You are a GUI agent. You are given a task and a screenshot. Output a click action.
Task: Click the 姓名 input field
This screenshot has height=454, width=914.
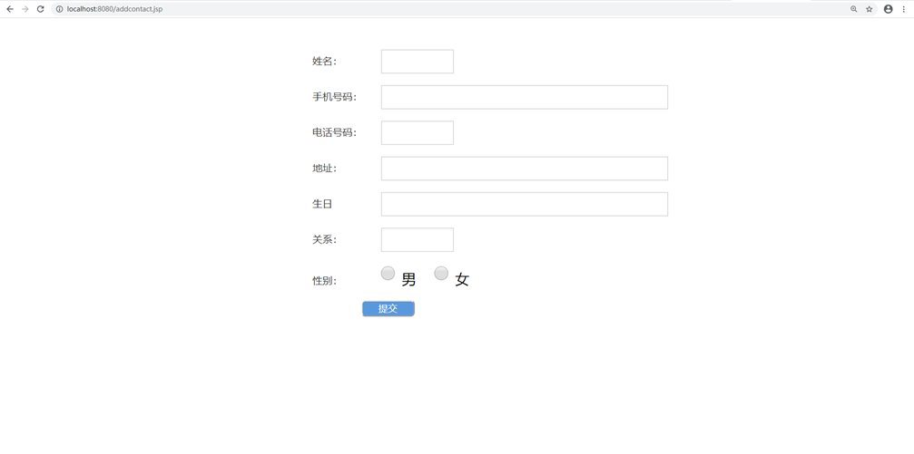point(418,62)
